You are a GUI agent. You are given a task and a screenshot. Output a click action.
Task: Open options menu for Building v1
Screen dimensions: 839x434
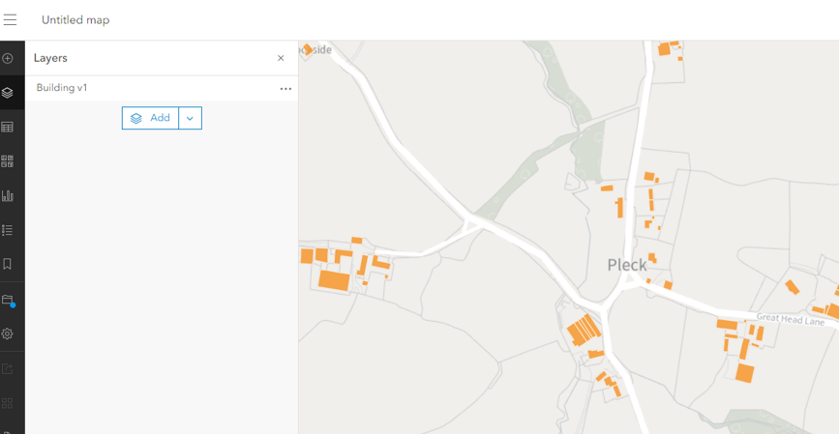coord(285,88)
